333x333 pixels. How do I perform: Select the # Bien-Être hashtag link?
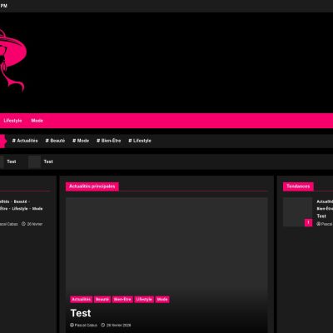tap(109, 141)
